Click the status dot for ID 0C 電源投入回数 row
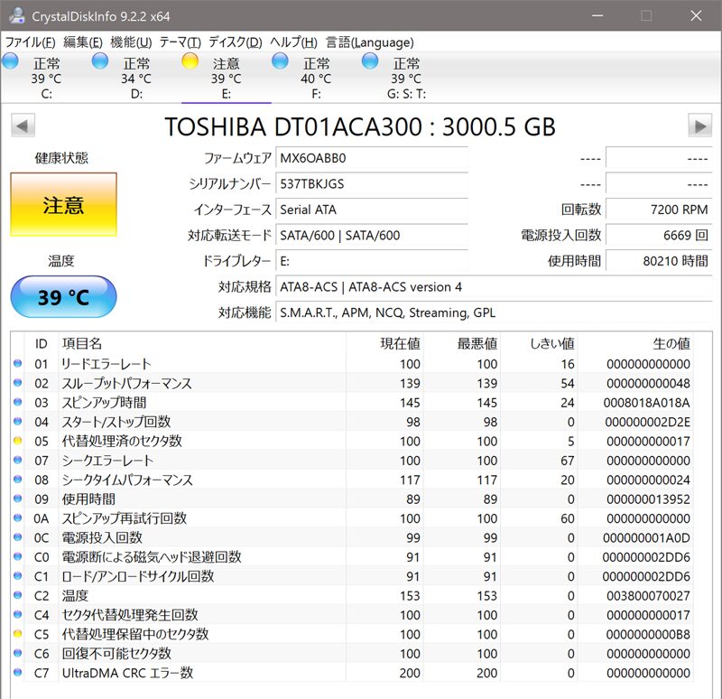 [17, 537]
